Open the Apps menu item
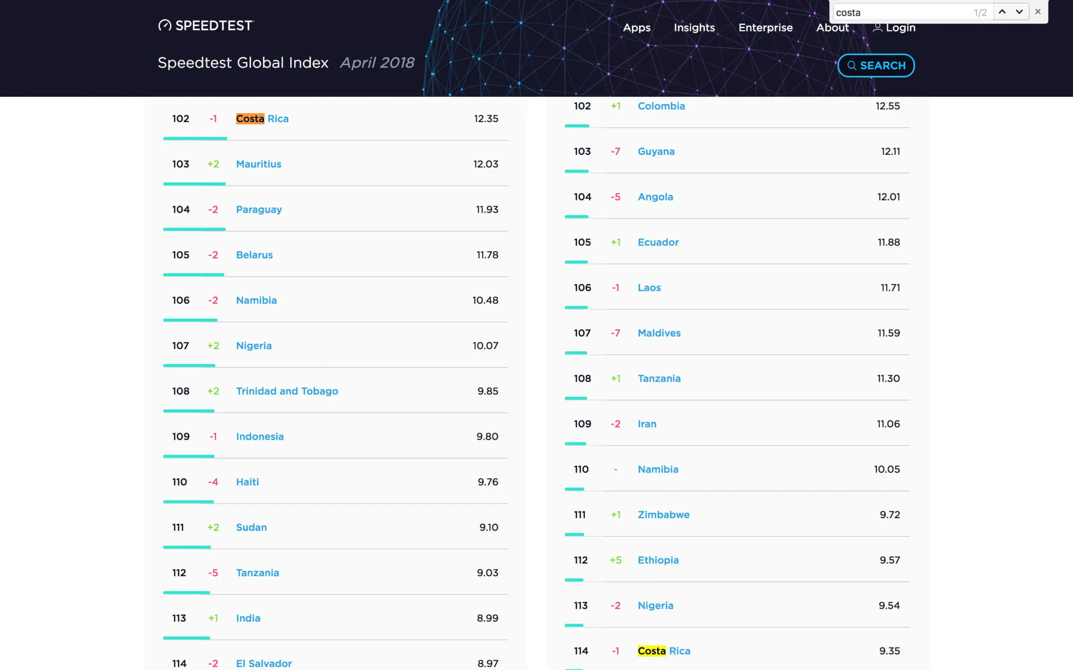1073x670 pixels. pos(637,27)
